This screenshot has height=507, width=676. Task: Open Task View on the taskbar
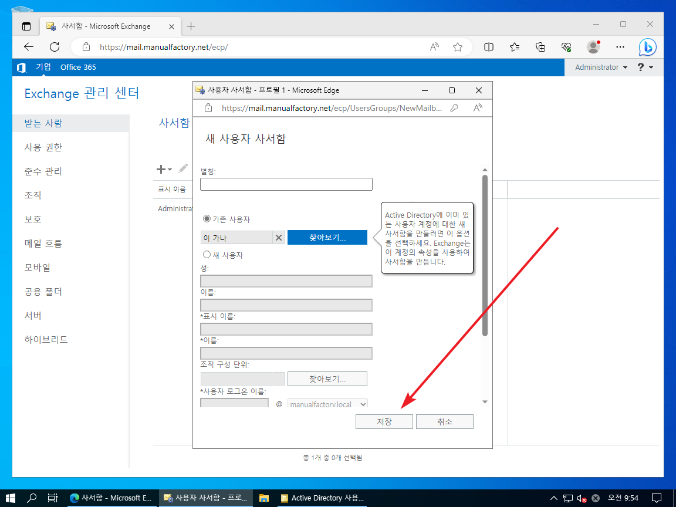coord(53,498)
